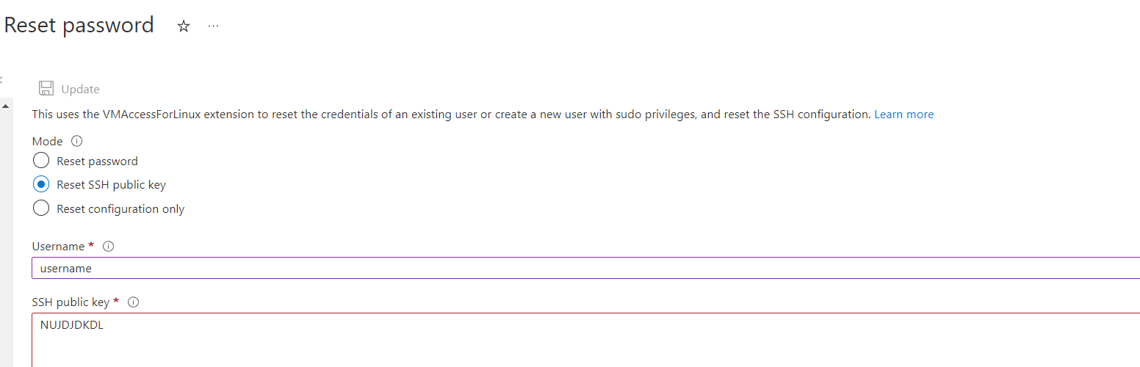Open the more options ellipsis menu
1140x367 pixels.
click(x=213, y=26)
